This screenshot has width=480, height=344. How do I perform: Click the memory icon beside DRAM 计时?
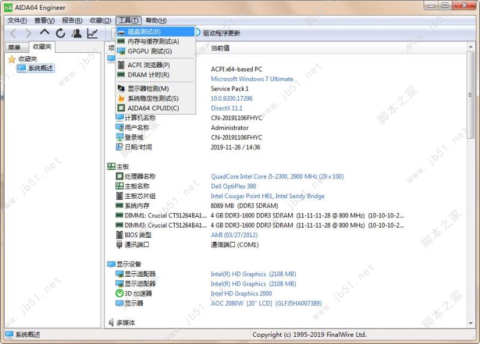click(121, 74)
